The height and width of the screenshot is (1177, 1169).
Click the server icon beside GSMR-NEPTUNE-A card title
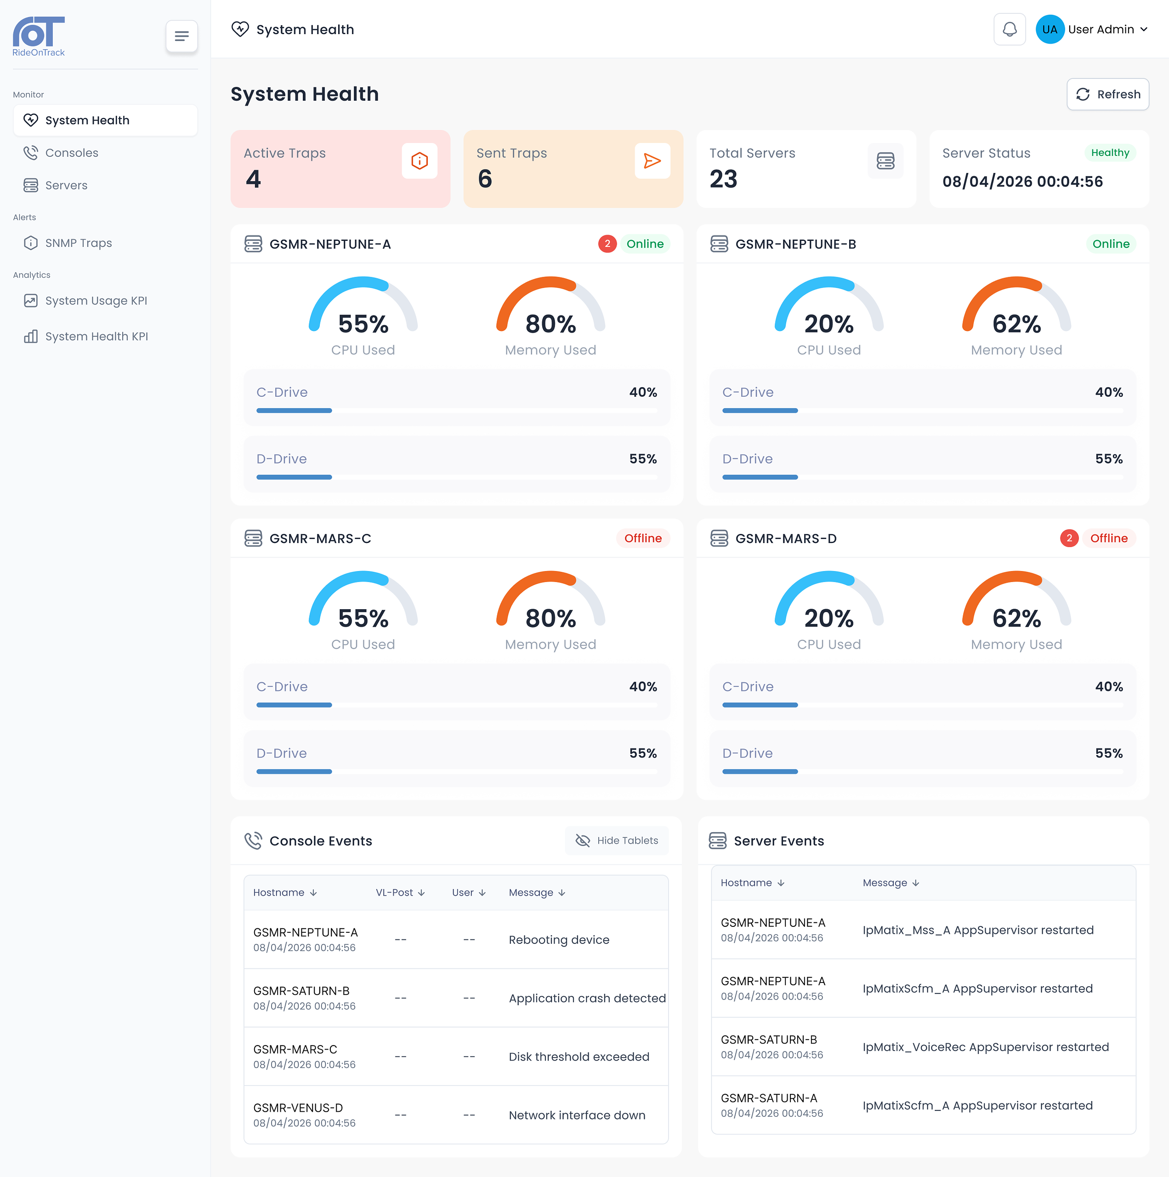click(253, 244)
